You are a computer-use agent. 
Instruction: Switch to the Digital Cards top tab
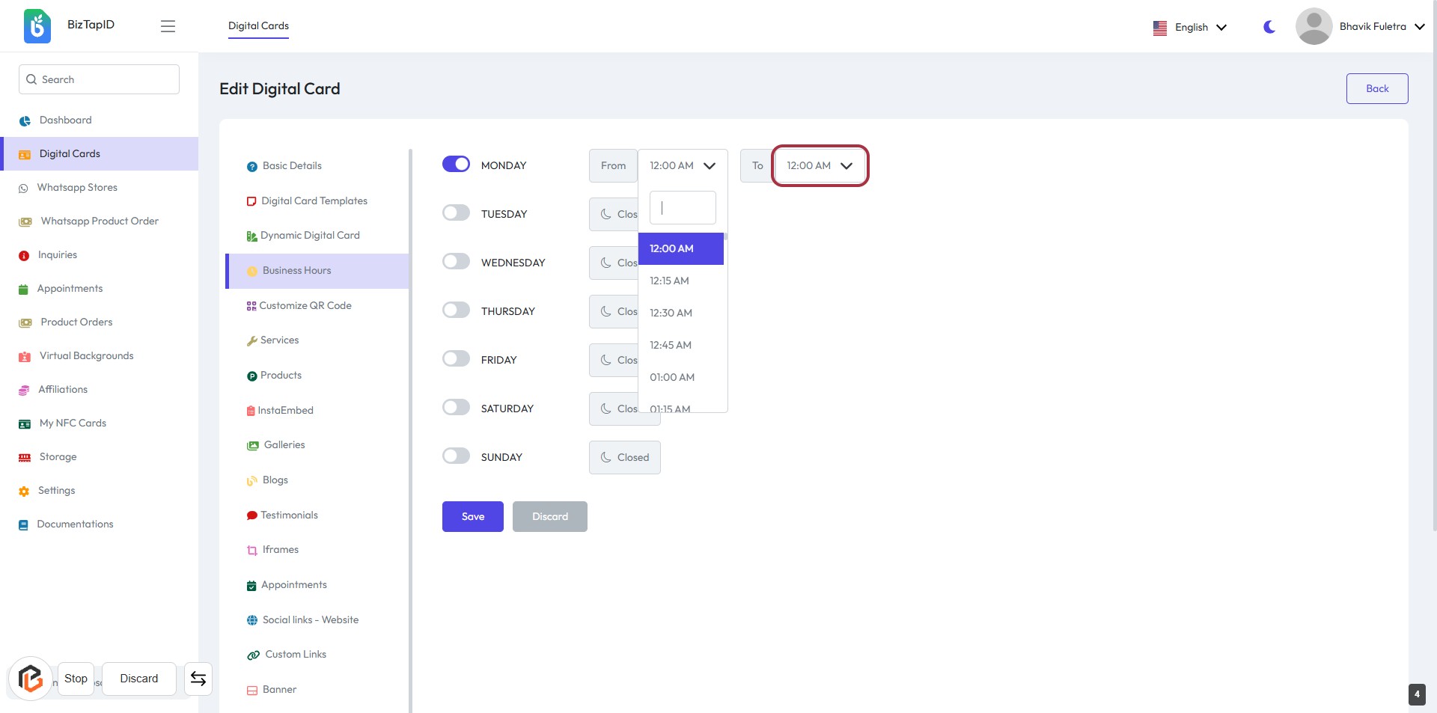(258, 26)
